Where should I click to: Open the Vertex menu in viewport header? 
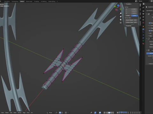click(19, 113)
